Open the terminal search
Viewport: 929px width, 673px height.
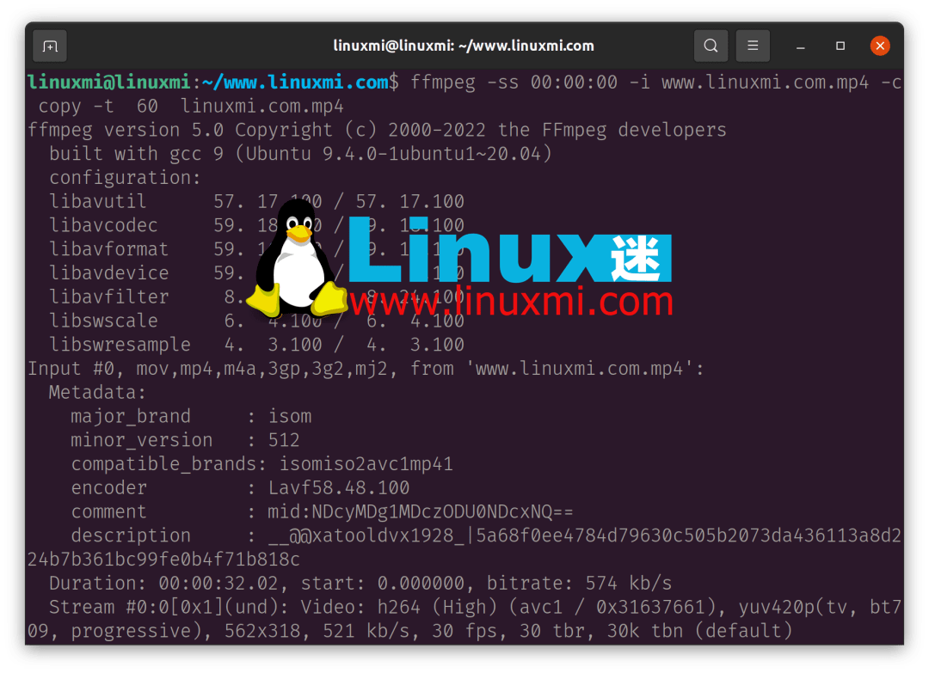pos(711,46)
